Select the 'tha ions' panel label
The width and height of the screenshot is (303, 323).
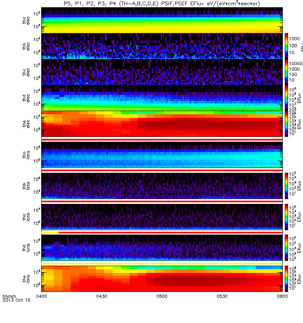point(26,155)
